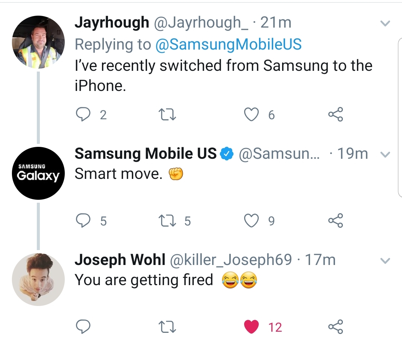This screenshot has width=402, height=344.
Task: Retweet the Samsung 'Smart move' tweet
Action: [167, 221]
